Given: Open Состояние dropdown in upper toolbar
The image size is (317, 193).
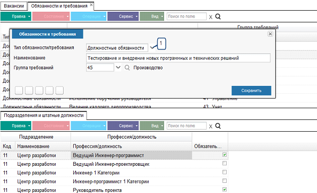Looking at the screenshot, I should coord(51,17).
